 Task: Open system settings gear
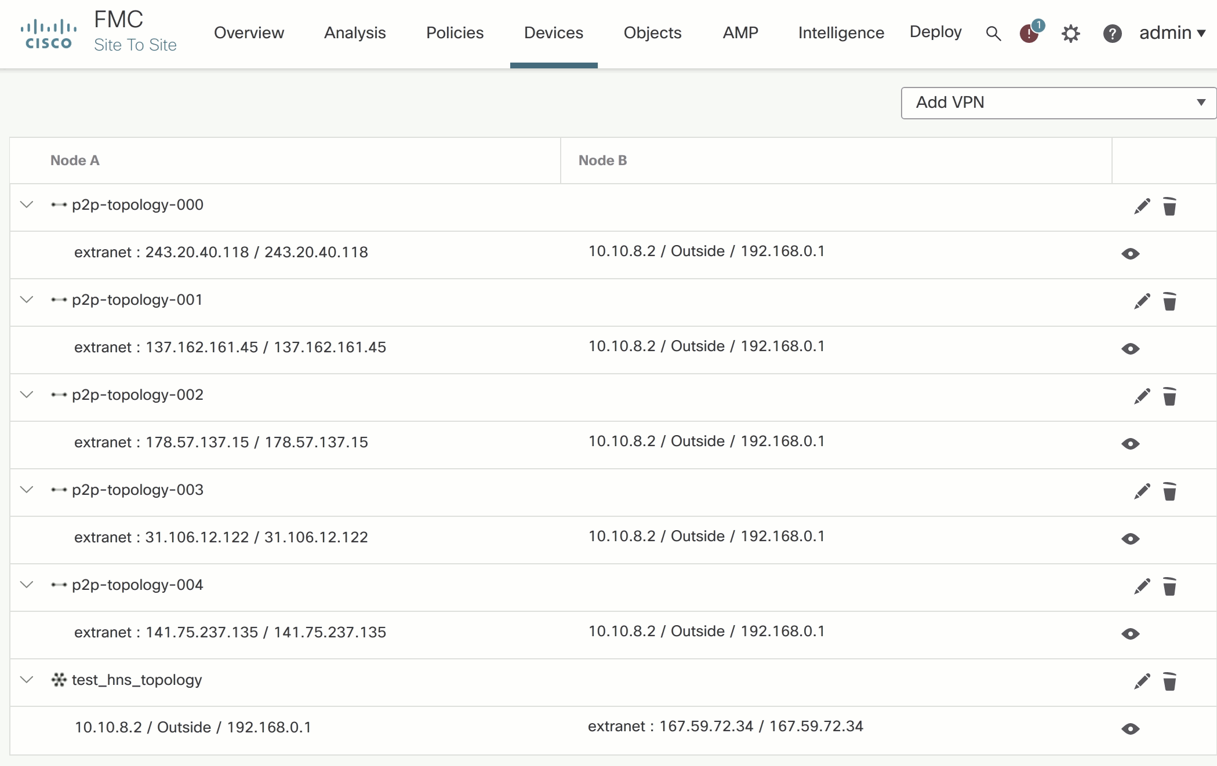(x=1070, y=34)
